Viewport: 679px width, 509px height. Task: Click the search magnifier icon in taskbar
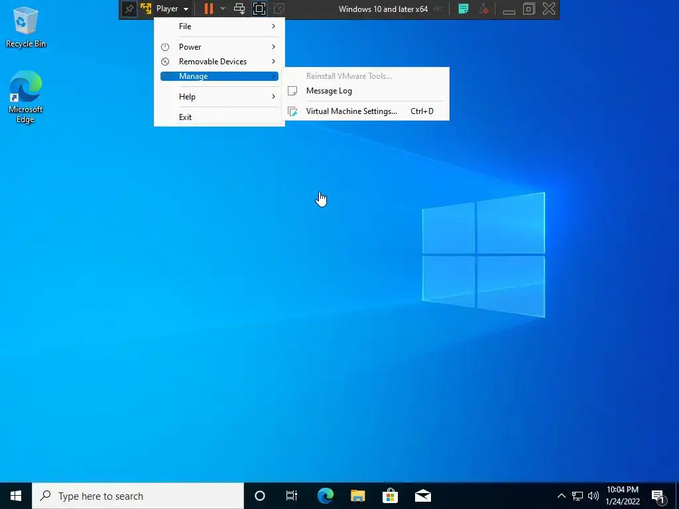point(45,496)
